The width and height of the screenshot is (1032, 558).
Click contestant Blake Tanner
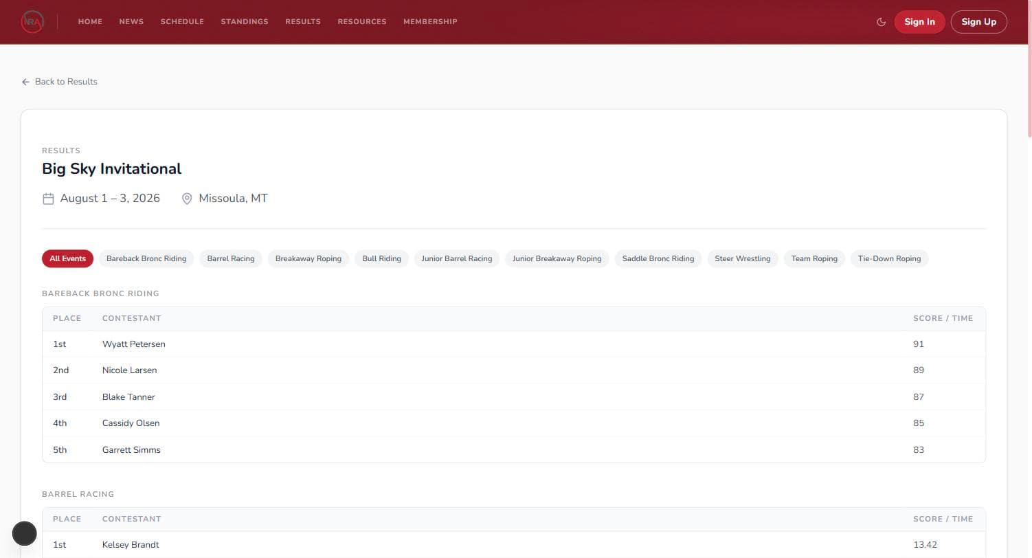pos(128,397)
